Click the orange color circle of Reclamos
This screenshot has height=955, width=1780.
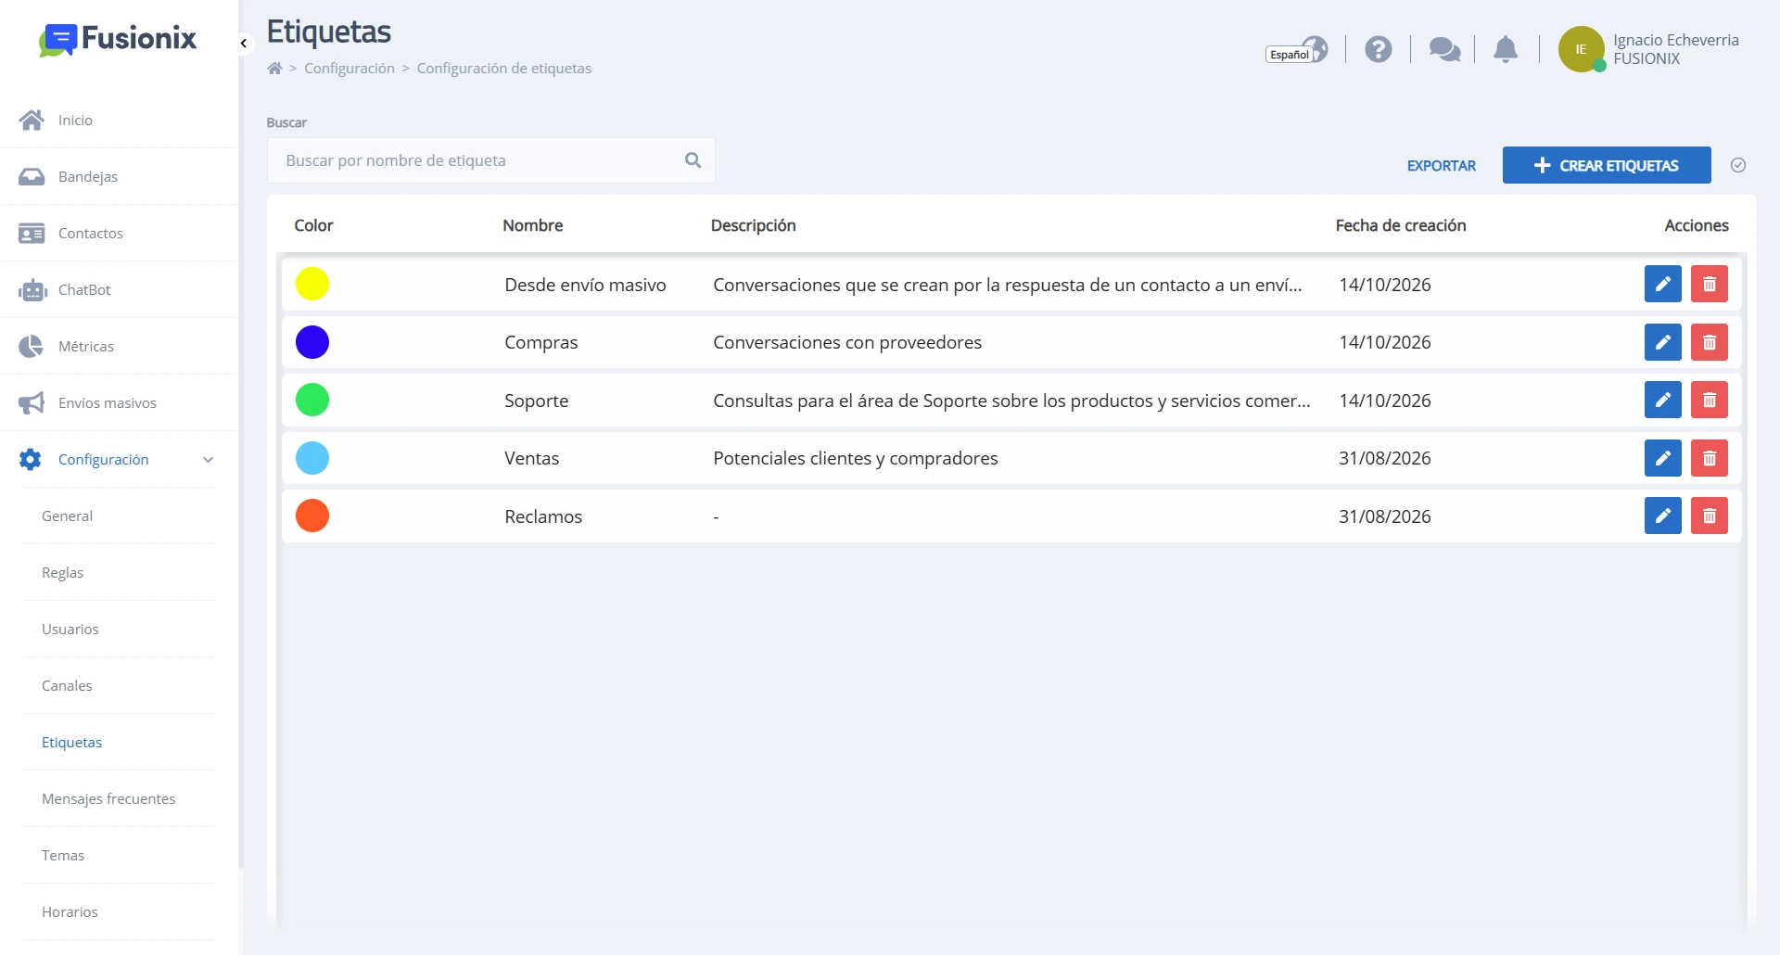[312, 516]
